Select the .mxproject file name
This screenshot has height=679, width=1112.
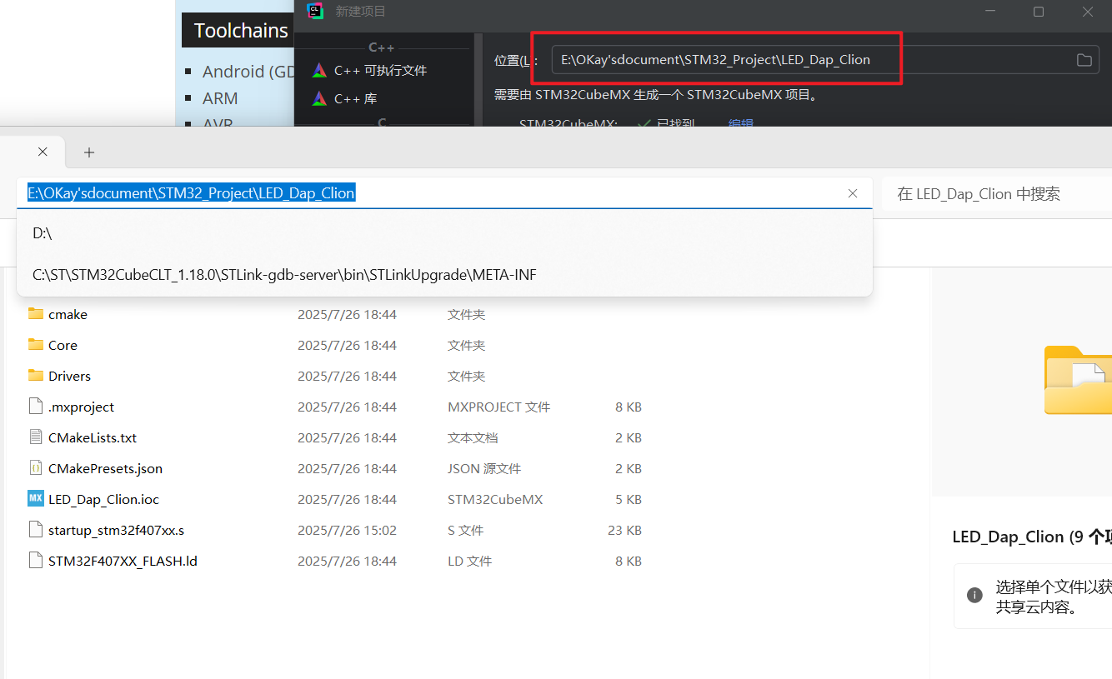[x=81, y=407]
